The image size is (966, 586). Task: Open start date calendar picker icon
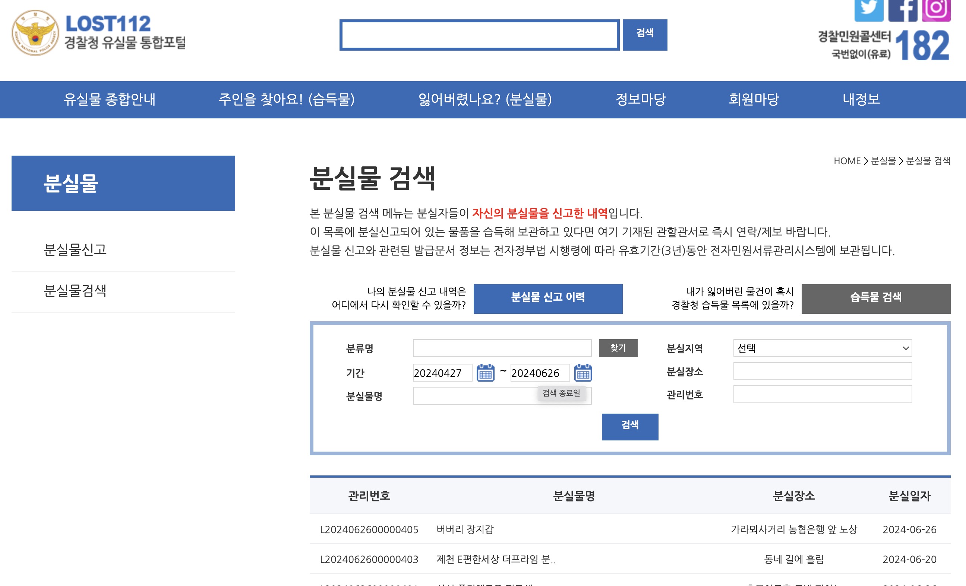click(485, 373)
